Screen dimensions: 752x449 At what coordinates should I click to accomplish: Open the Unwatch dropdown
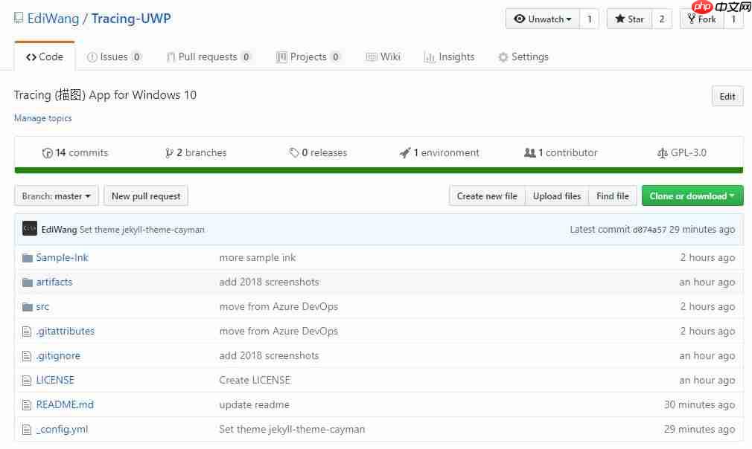543,19
